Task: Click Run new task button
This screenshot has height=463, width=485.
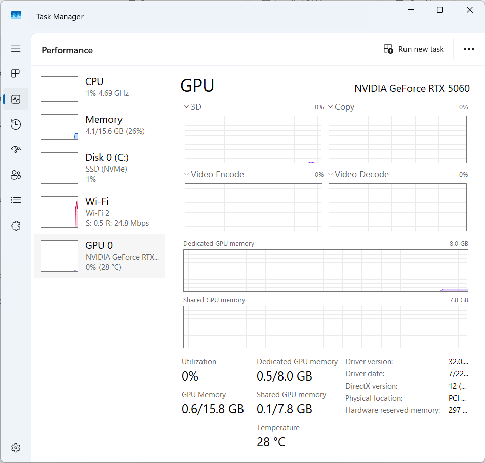Action: 414,49
